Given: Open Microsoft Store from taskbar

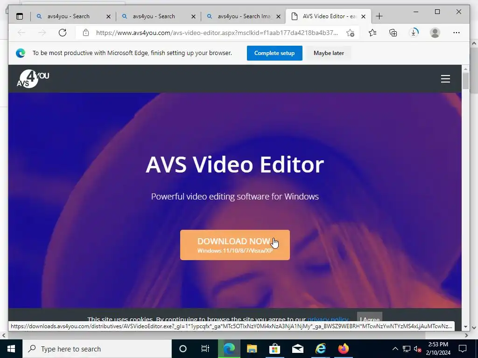Looking at the screenshot, I should (x=274, y=349).
